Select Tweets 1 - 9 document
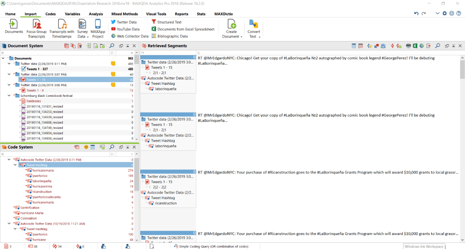 coord(35,90)
